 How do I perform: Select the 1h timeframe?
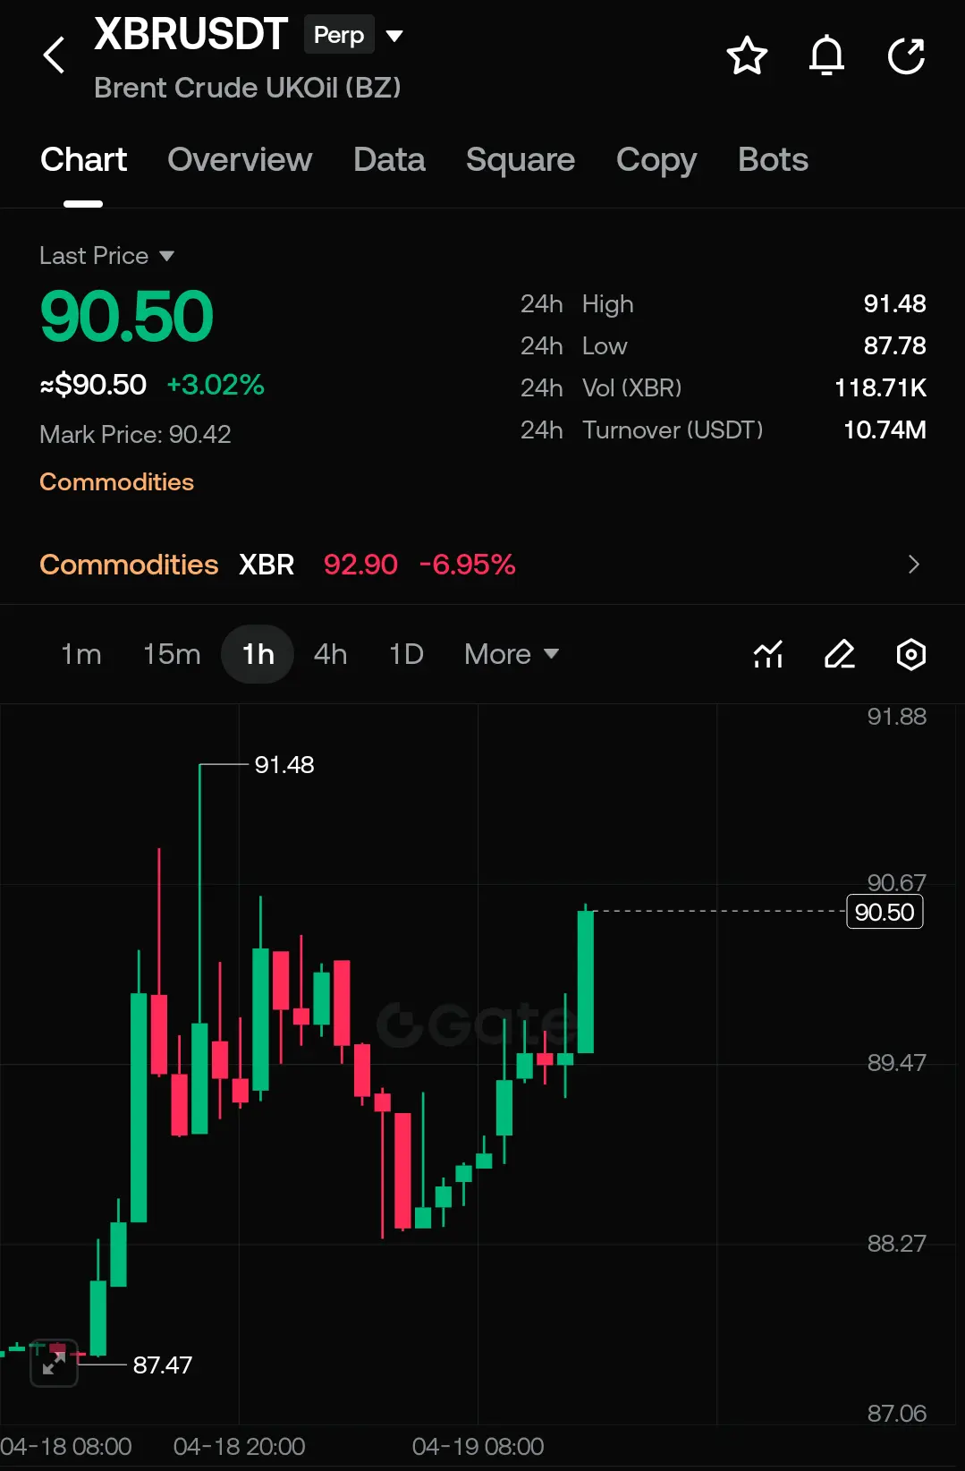pos(258,654)
